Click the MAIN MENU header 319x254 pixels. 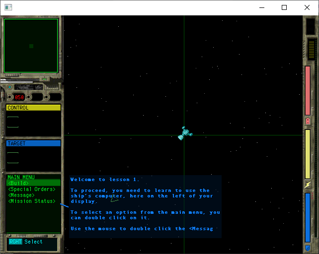click(21, 177)
